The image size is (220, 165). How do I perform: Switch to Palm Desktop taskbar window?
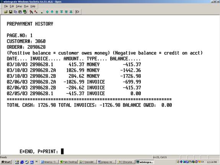point(68,162)
